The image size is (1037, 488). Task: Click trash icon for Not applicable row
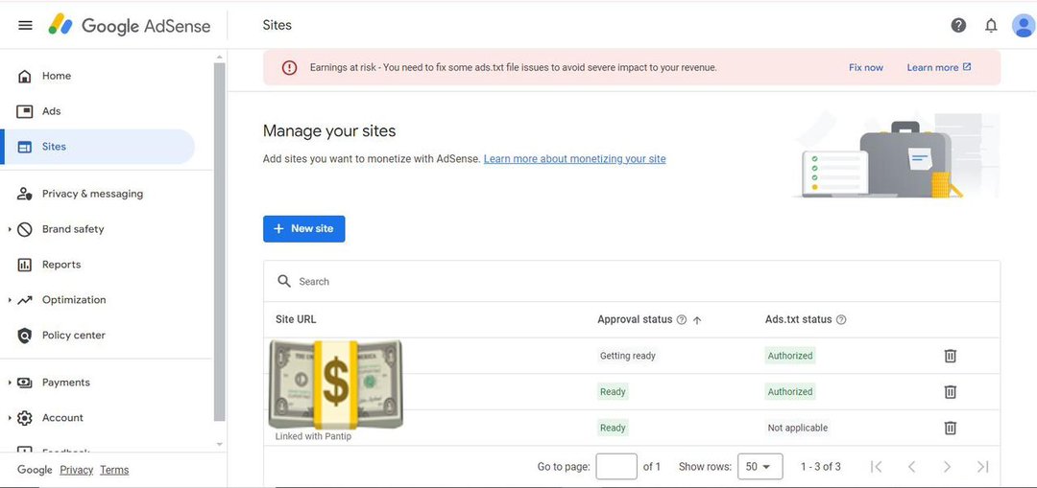[950, 429]
